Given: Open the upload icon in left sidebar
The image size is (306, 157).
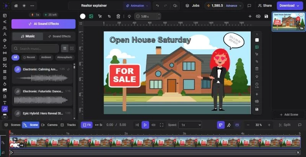Looking at the screenshot, I should [5, 47].
